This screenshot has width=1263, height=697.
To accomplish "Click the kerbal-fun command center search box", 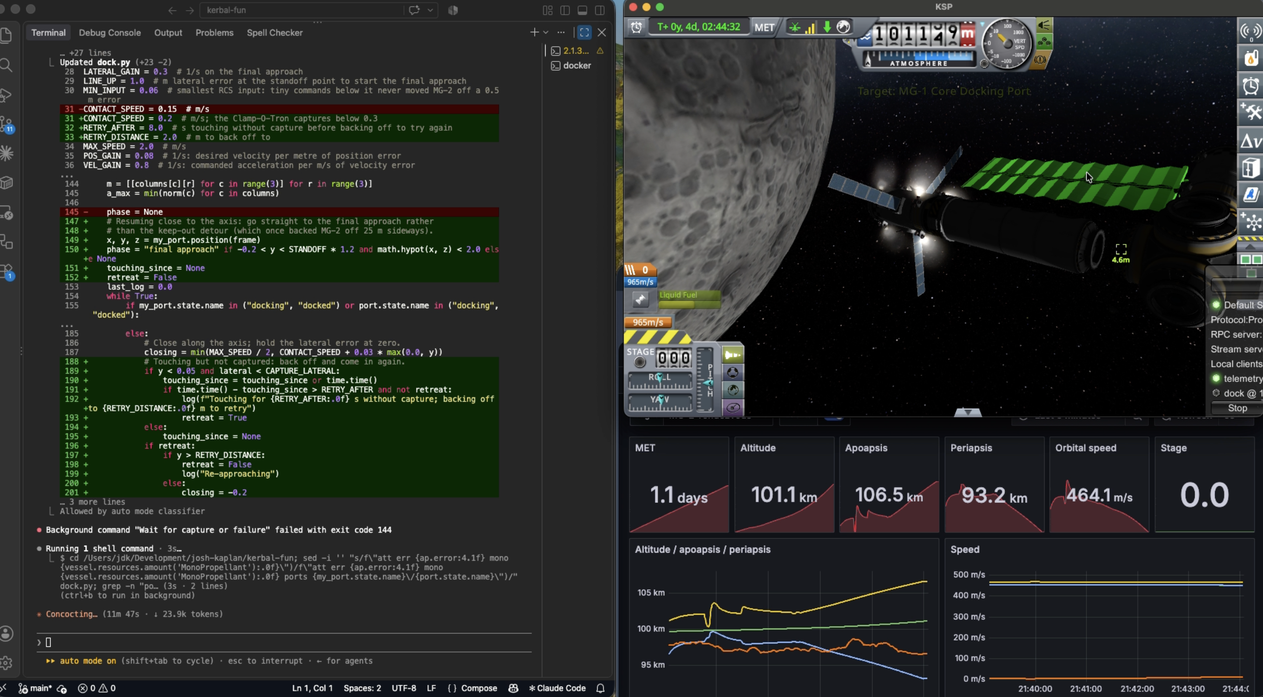I will pyautogui.click(x=301, y=10).
